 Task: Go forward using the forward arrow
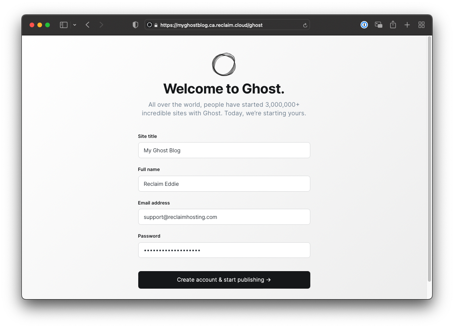tap(101, 25)
